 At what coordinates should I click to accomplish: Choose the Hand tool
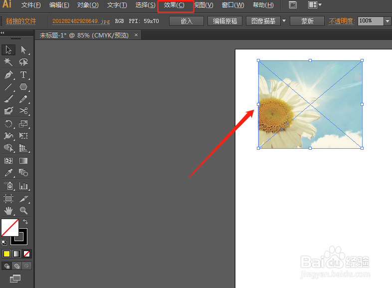point(8,211)
